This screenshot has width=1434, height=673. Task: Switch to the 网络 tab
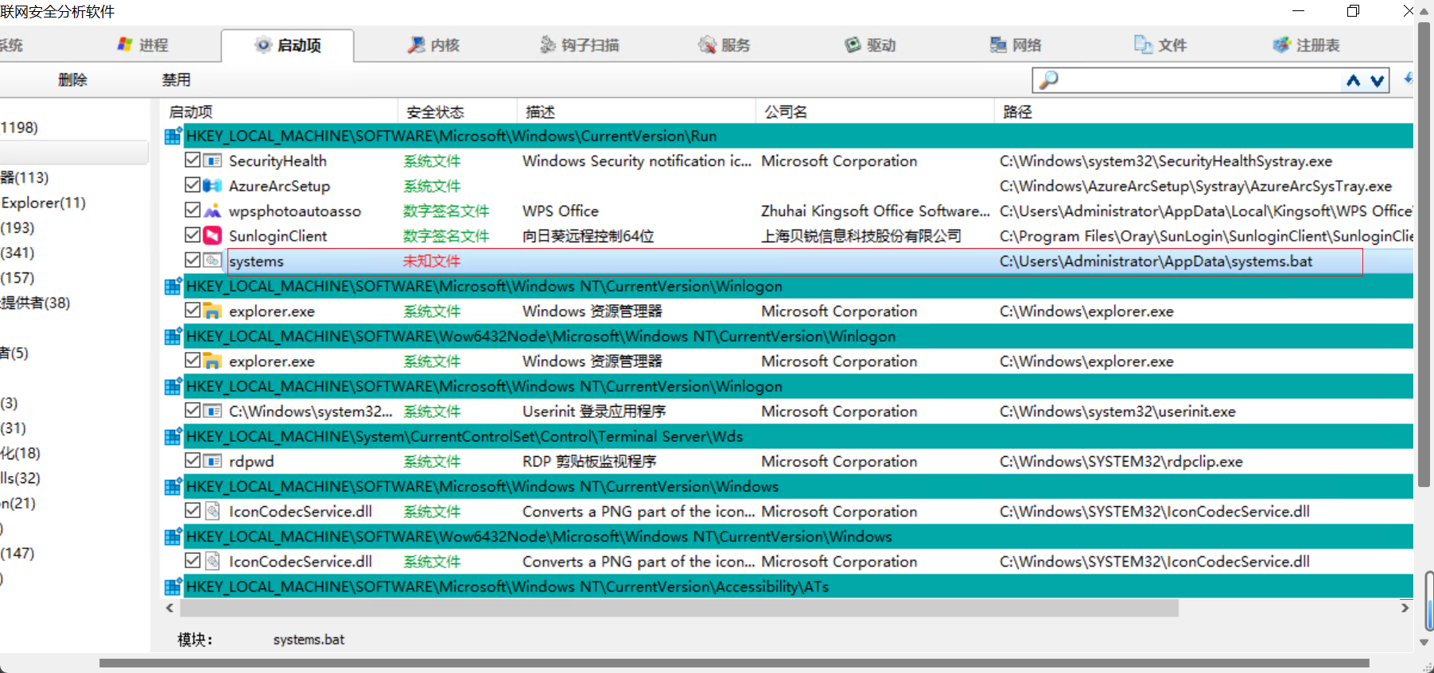click(1016, 45)
